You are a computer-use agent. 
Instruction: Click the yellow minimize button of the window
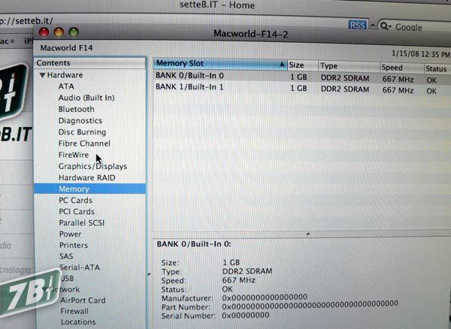(59, 33)
